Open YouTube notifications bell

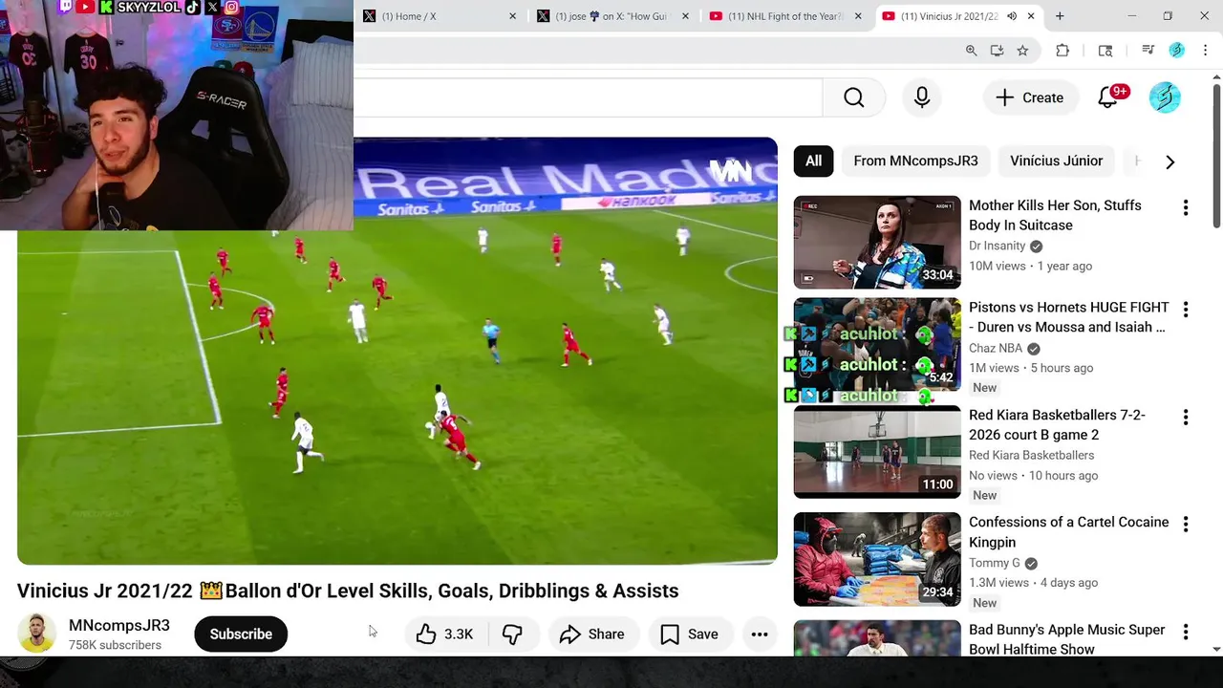click(x=1108, y=97)
